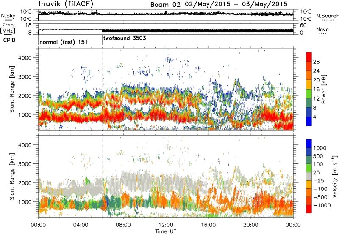Click the '60' tick on Nave axis
The image size is (339, 234).
303,25
